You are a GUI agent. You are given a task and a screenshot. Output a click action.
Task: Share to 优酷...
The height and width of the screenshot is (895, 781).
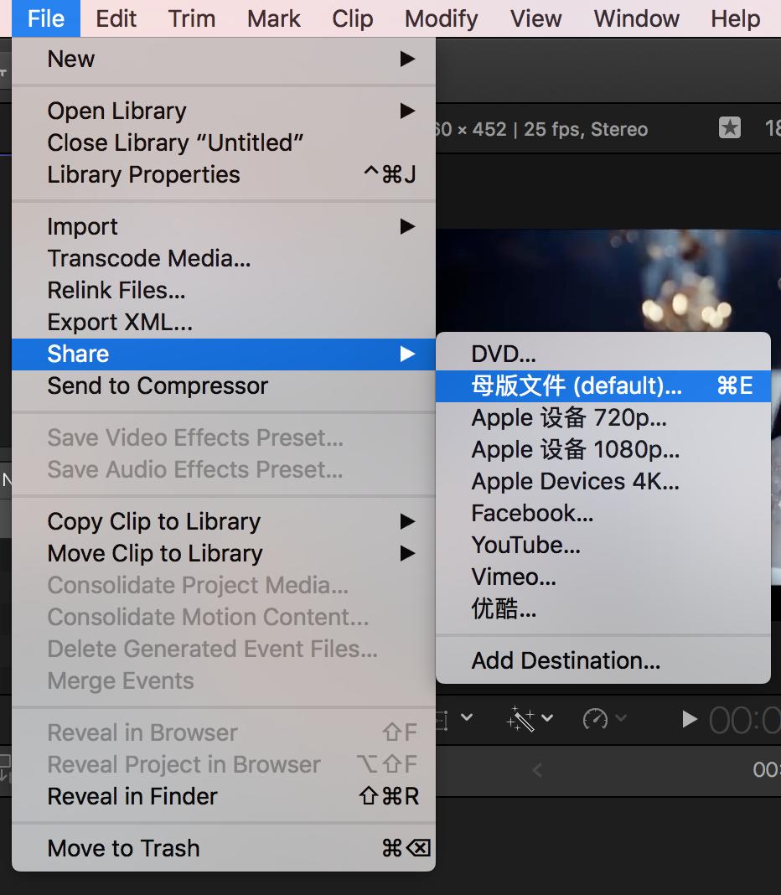click(603, 609)
